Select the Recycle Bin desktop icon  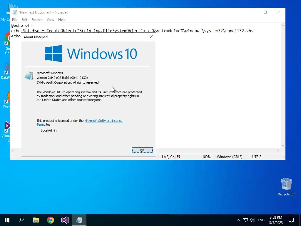pyautogui.click(x=286, y=187)
